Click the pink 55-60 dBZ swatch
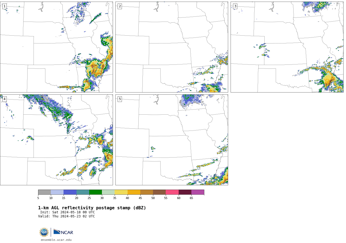Image resolution: width=346 pixels, height=243 pixels. click(172, 192)
